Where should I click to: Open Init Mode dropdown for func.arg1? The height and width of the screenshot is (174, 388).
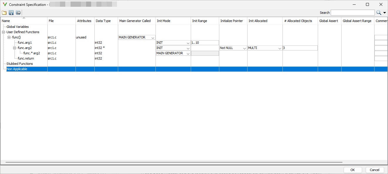[x=188, y=43]
